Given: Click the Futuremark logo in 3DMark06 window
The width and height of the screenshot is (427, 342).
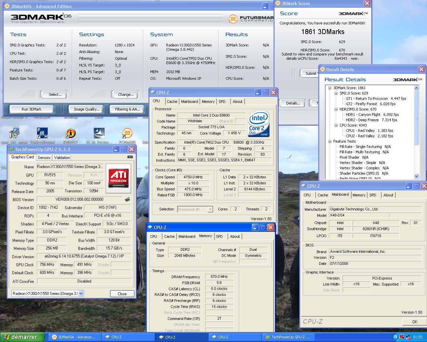Looking at the screenshot, I should (233, 18).
